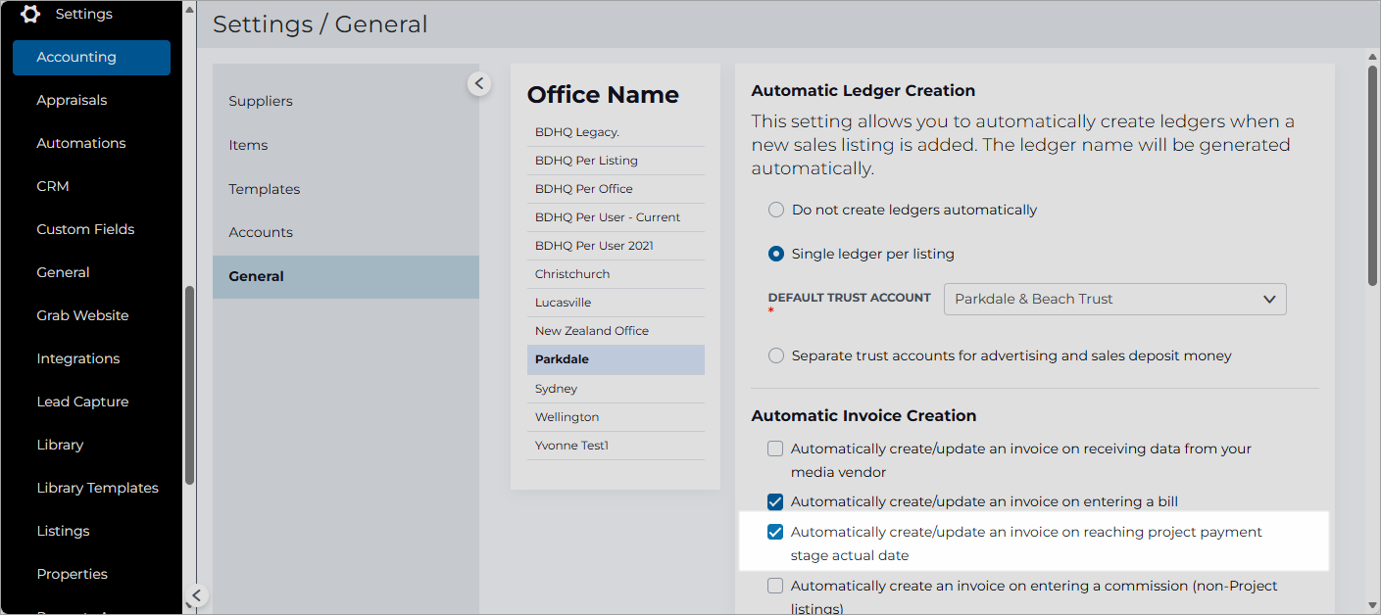Switch to the Templates tab
Viewport: 1381px width, 615px height.
(346, 189)
